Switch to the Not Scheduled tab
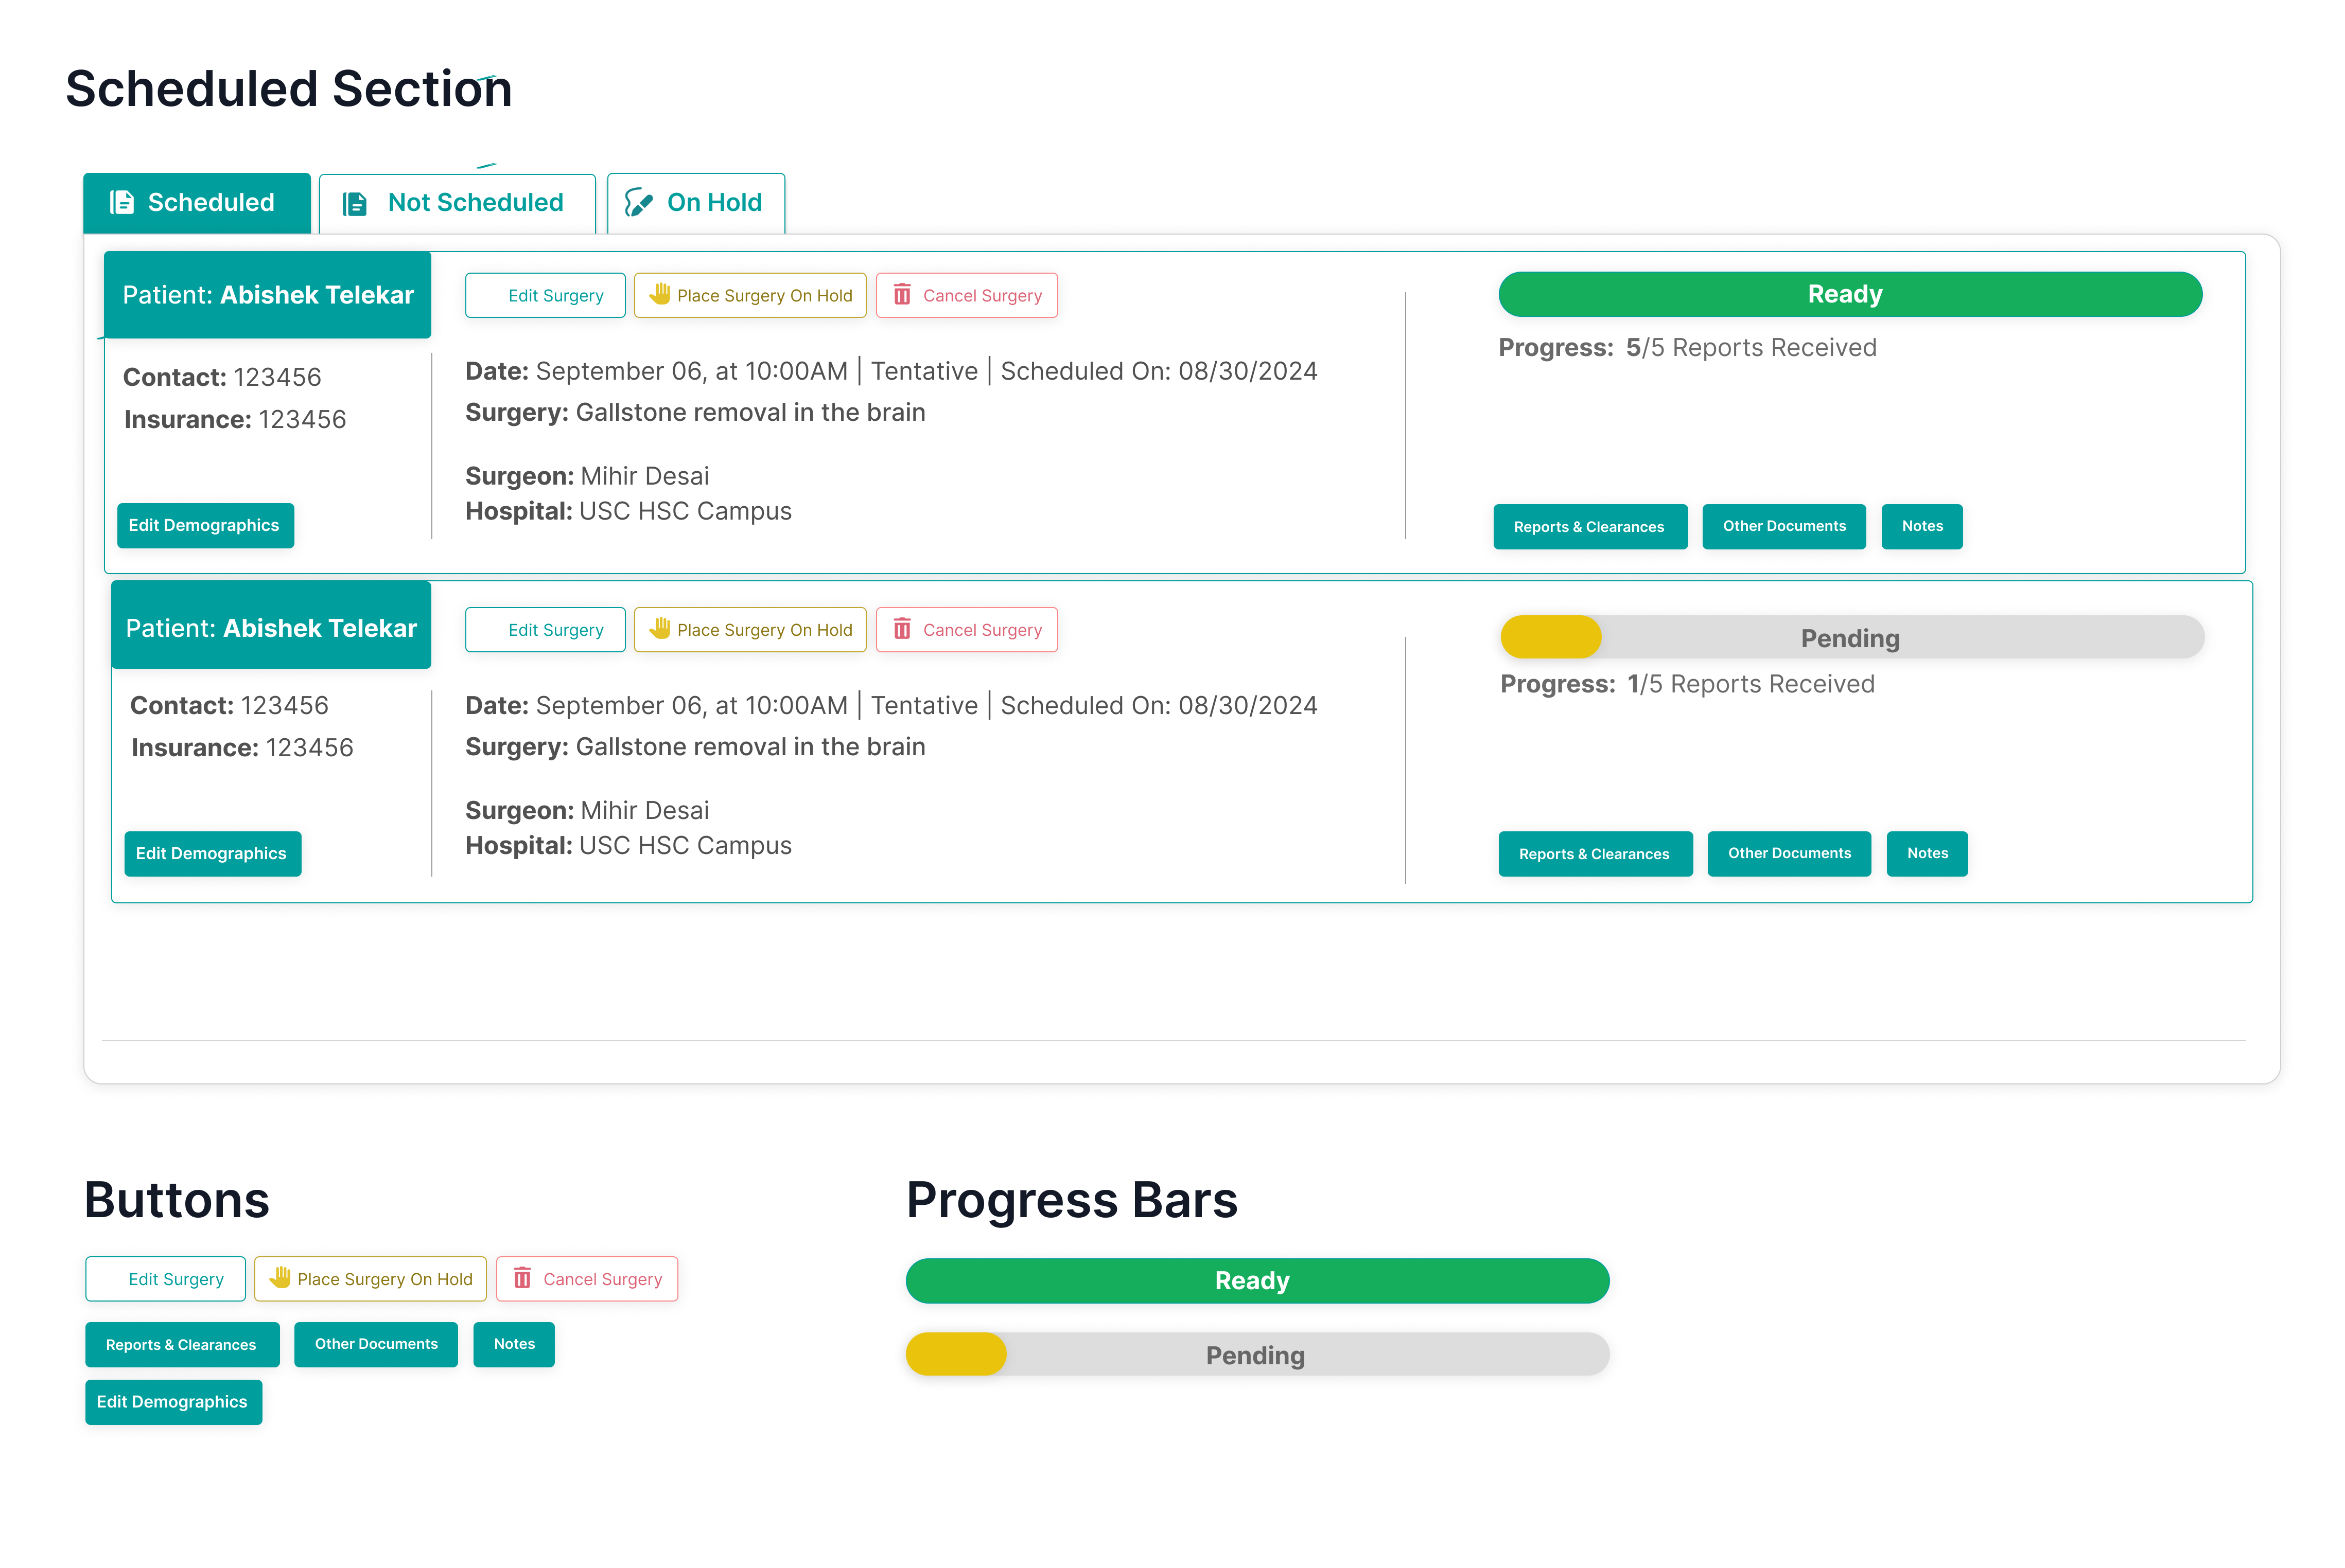 coord(457,203)
